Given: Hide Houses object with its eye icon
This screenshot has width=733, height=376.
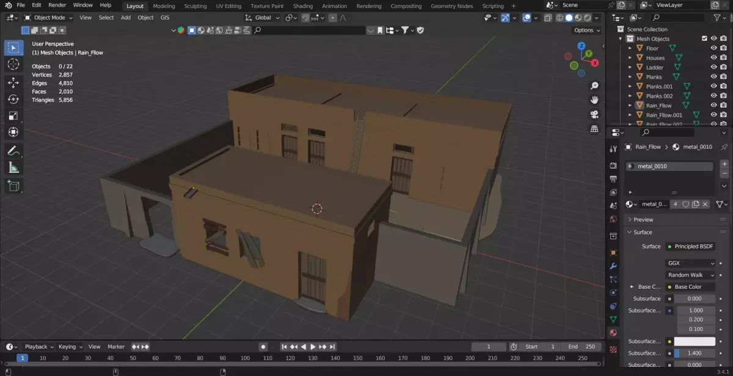Looking at the screenshot, I should [713, 57].
